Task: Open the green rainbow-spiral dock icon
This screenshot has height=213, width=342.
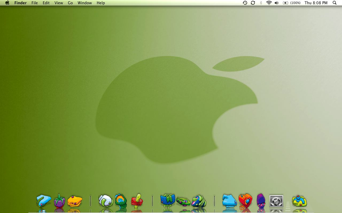Action: 121,201
